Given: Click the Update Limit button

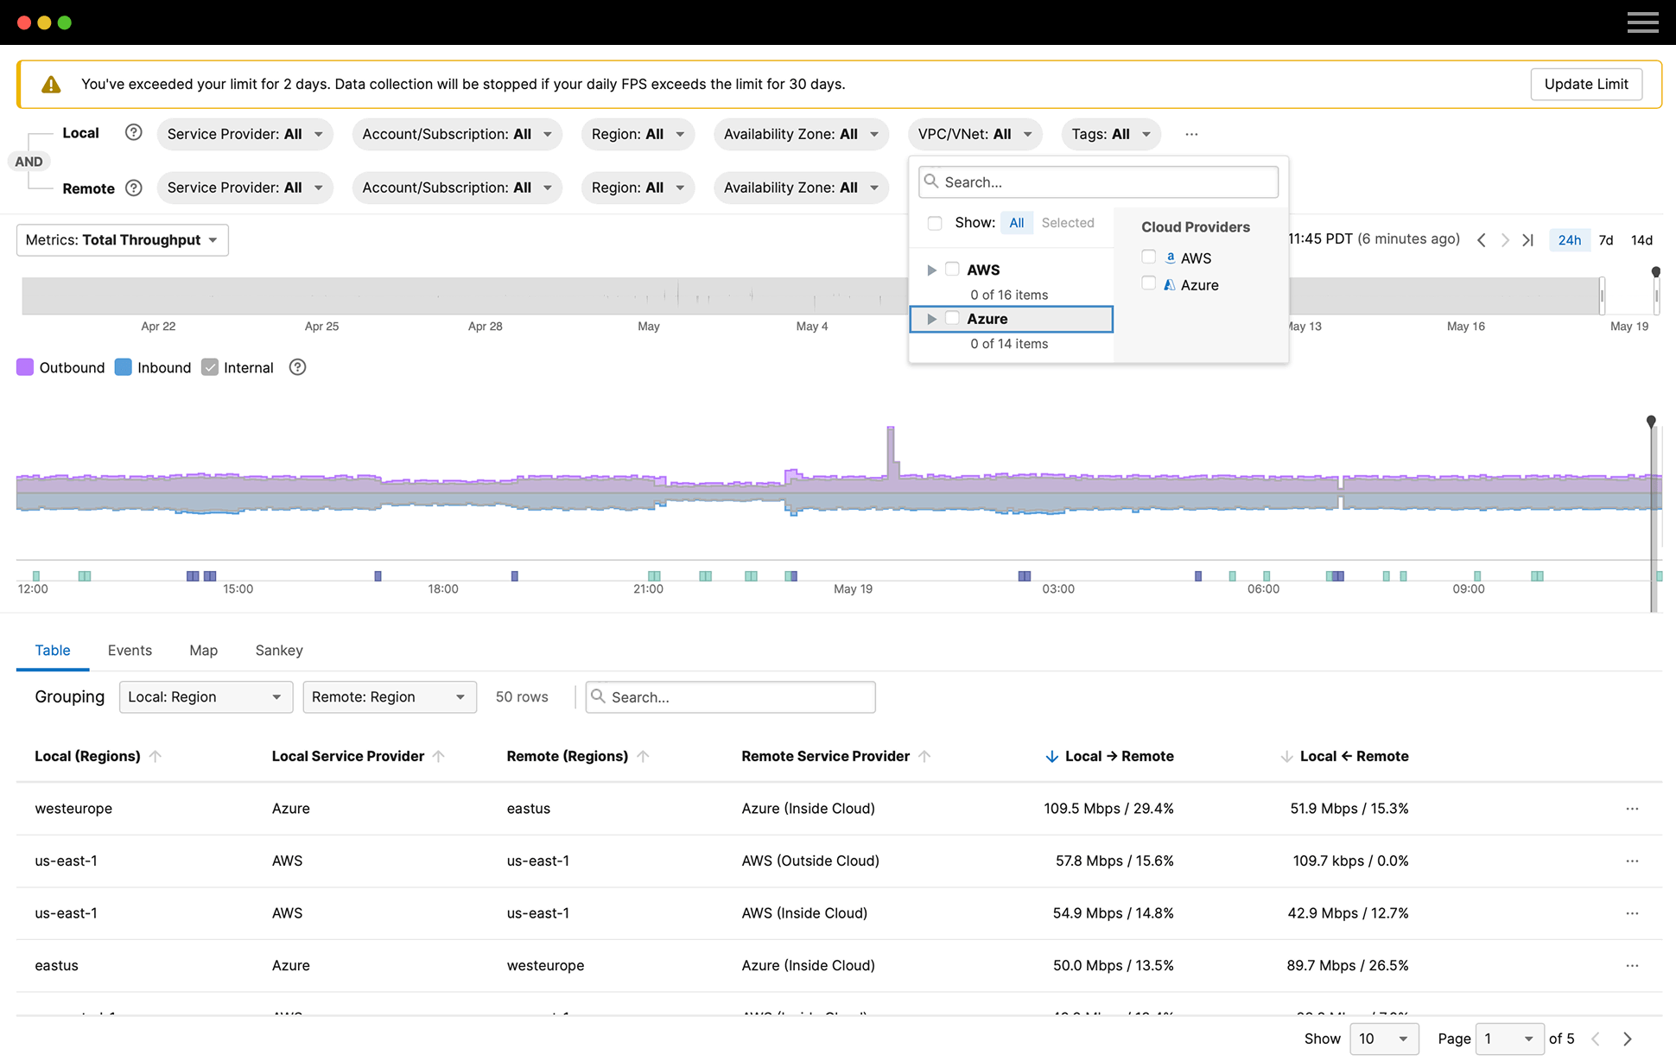Looking at the screenshot, I should (x=1585, y=84).
